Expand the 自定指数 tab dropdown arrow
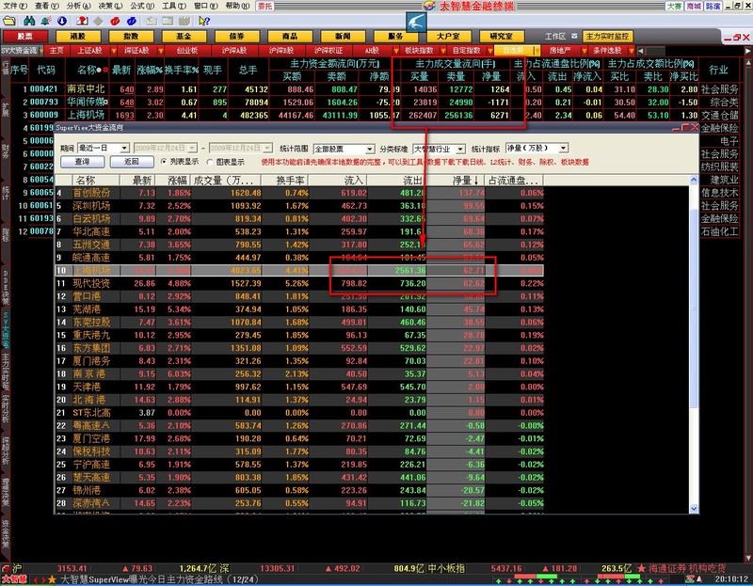This screenshot has height=586, width=753. tap(489, 51)
